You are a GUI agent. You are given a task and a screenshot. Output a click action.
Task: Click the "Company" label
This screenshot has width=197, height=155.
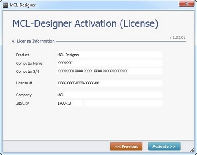click(24, 95)
